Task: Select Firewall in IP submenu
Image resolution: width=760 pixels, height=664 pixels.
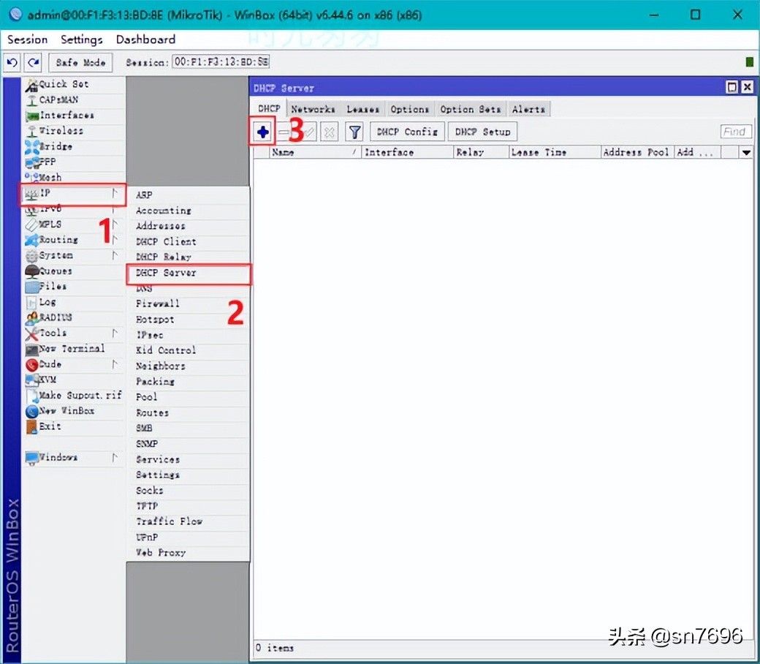Action: [x=188, y=303]
